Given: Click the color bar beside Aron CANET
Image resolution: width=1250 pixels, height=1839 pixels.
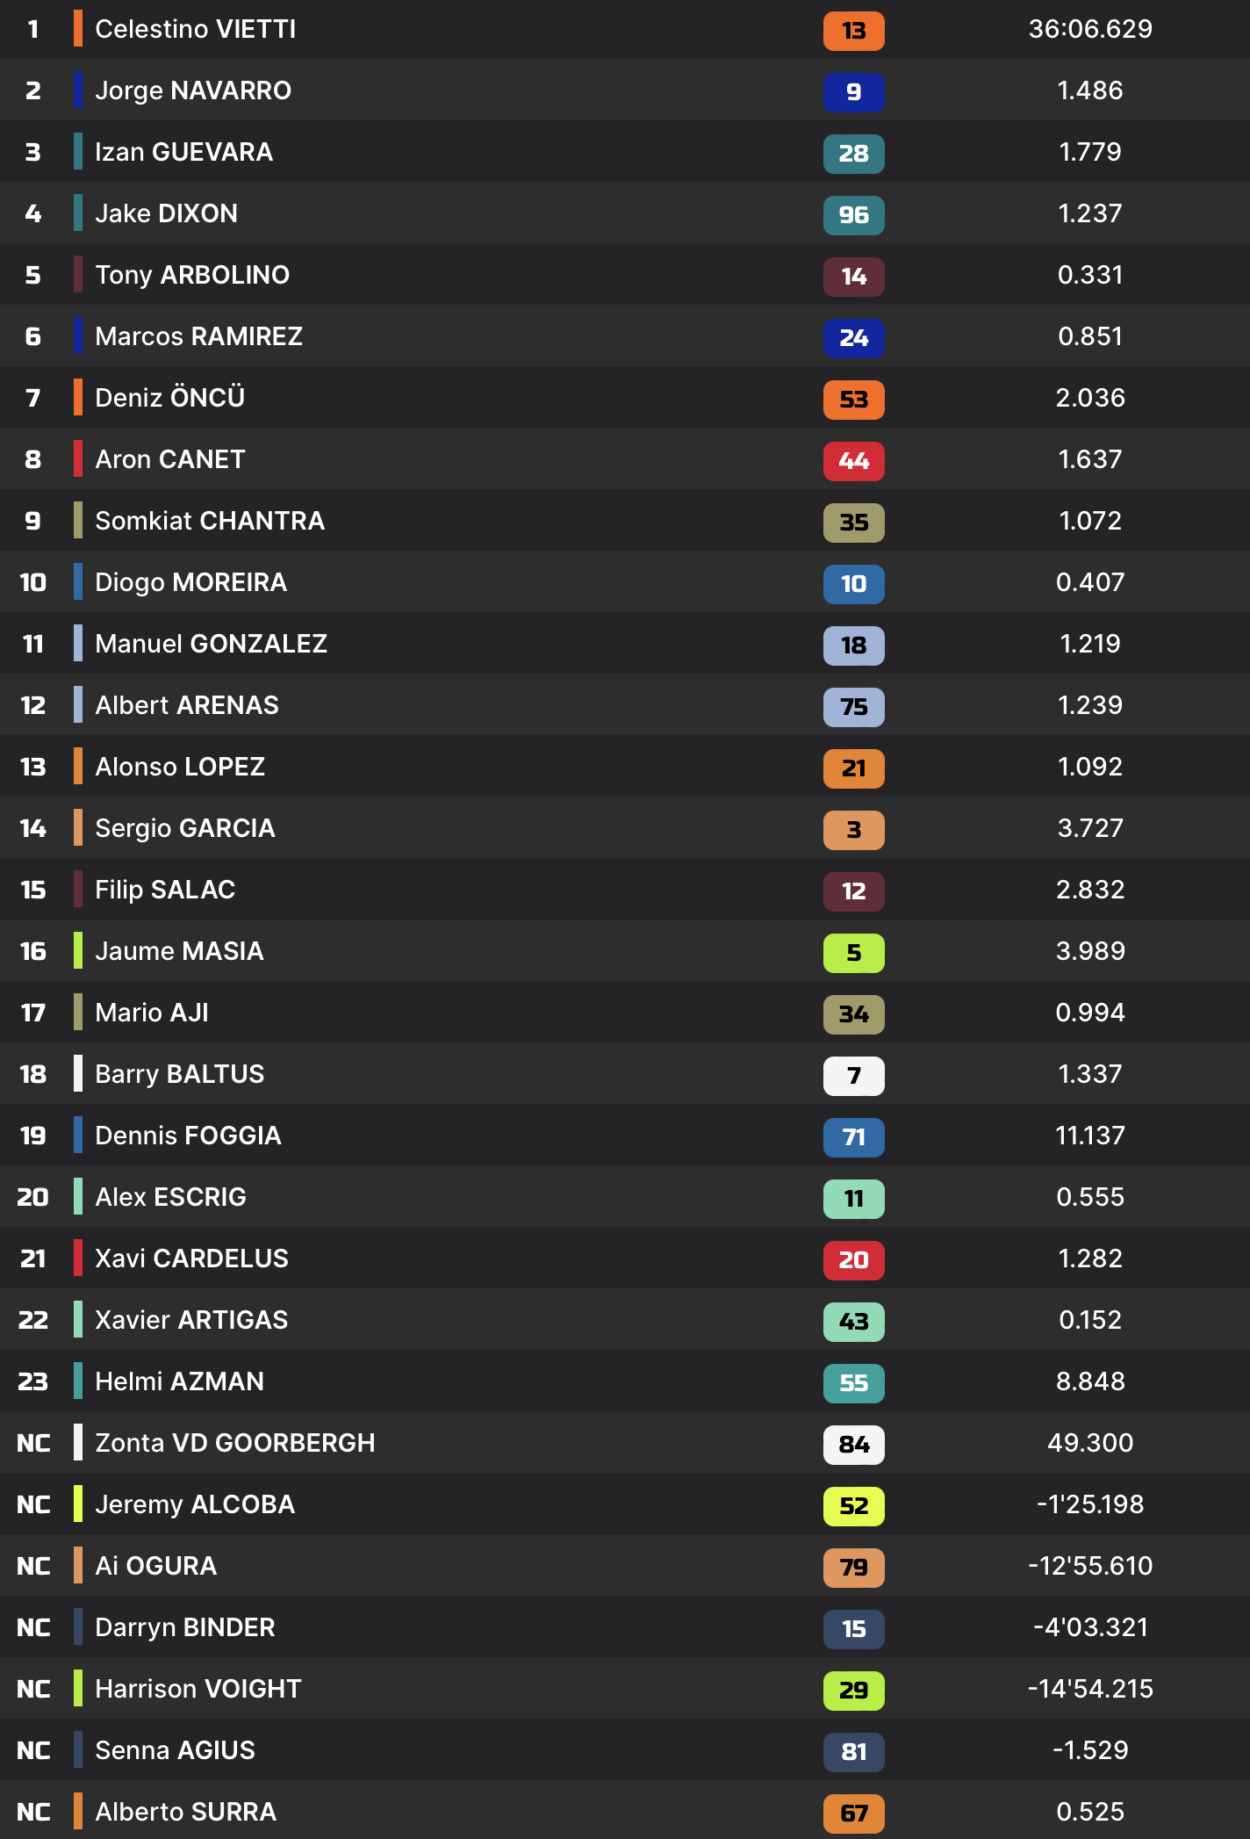Looking at the screenshot, I should pos(78,459).
